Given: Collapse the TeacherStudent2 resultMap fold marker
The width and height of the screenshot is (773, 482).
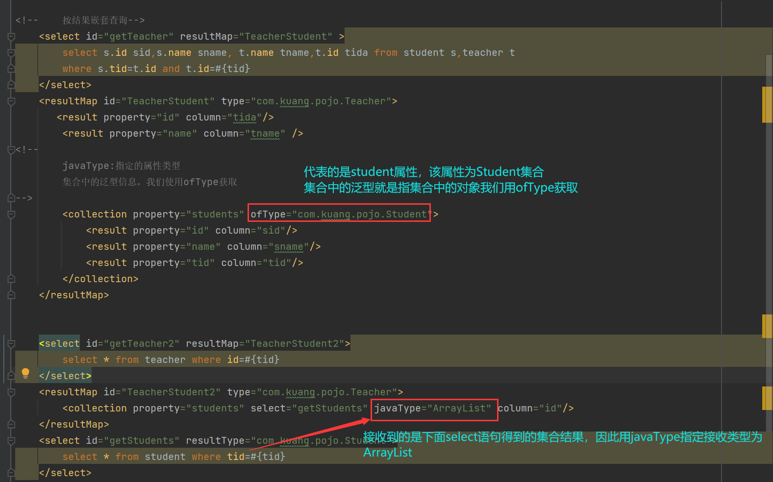Looking at the screenshot, I should coord(11,392).
